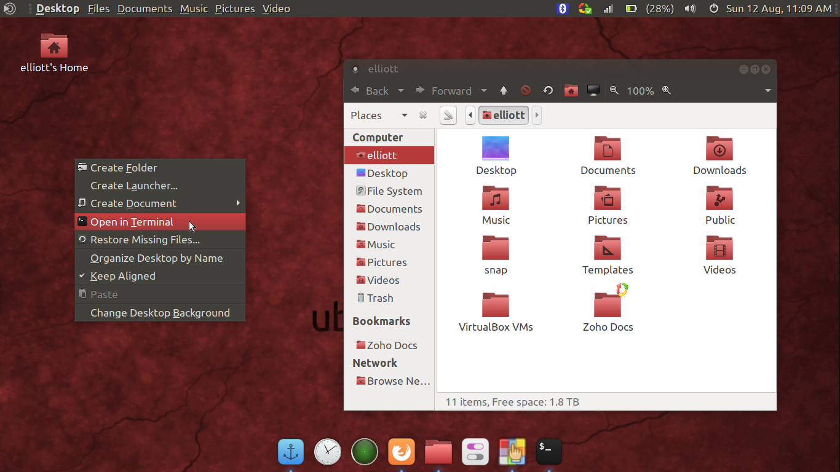Click Open in Terminal menu entry
Viewport: 840px width, 472px height.
160,222
